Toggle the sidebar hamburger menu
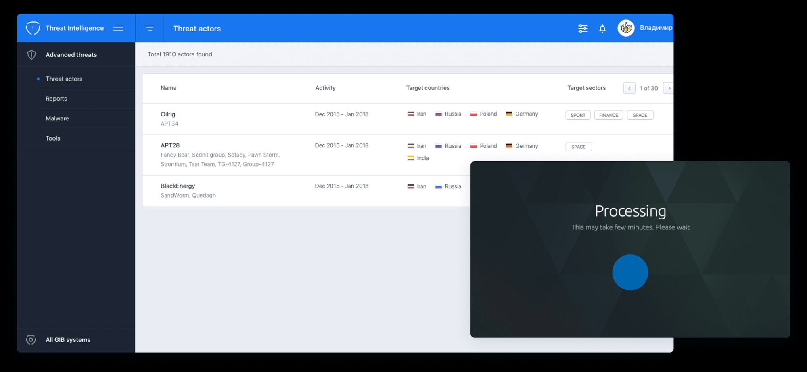Image resolution: width=807 pixels, height=372 pixels. (118, 28)
